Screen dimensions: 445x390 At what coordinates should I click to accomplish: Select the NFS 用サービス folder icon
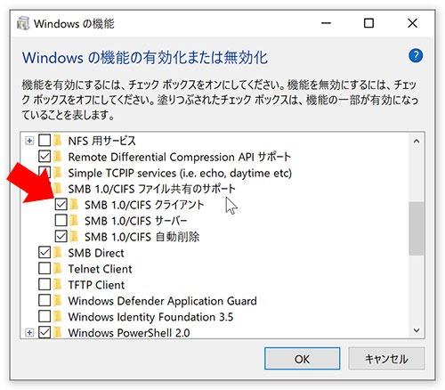tap(58, 141)
